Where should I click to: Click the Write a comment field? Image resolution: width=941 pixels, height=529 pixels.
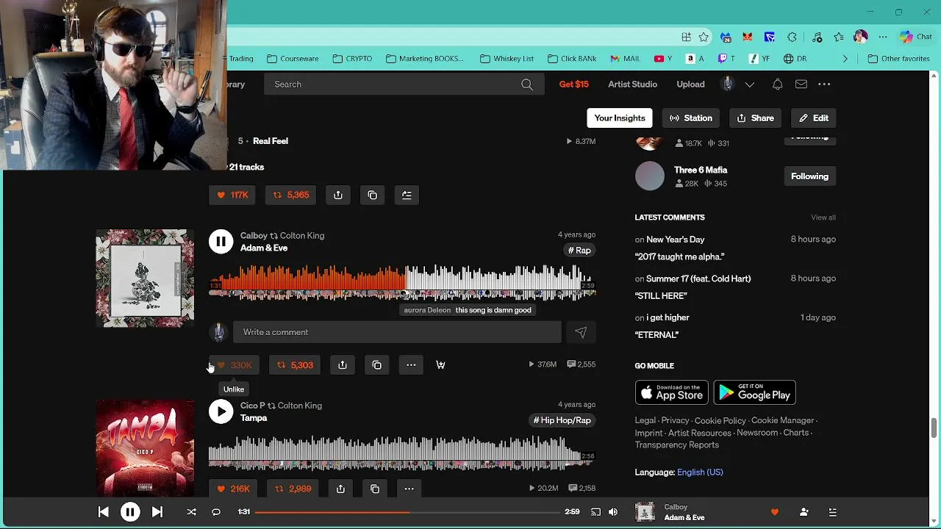point(397,332)
